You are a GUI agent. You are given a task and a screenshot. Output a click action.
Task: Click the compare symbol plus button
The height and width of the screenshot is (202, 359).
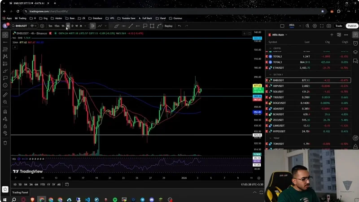[x=42, y=26]
